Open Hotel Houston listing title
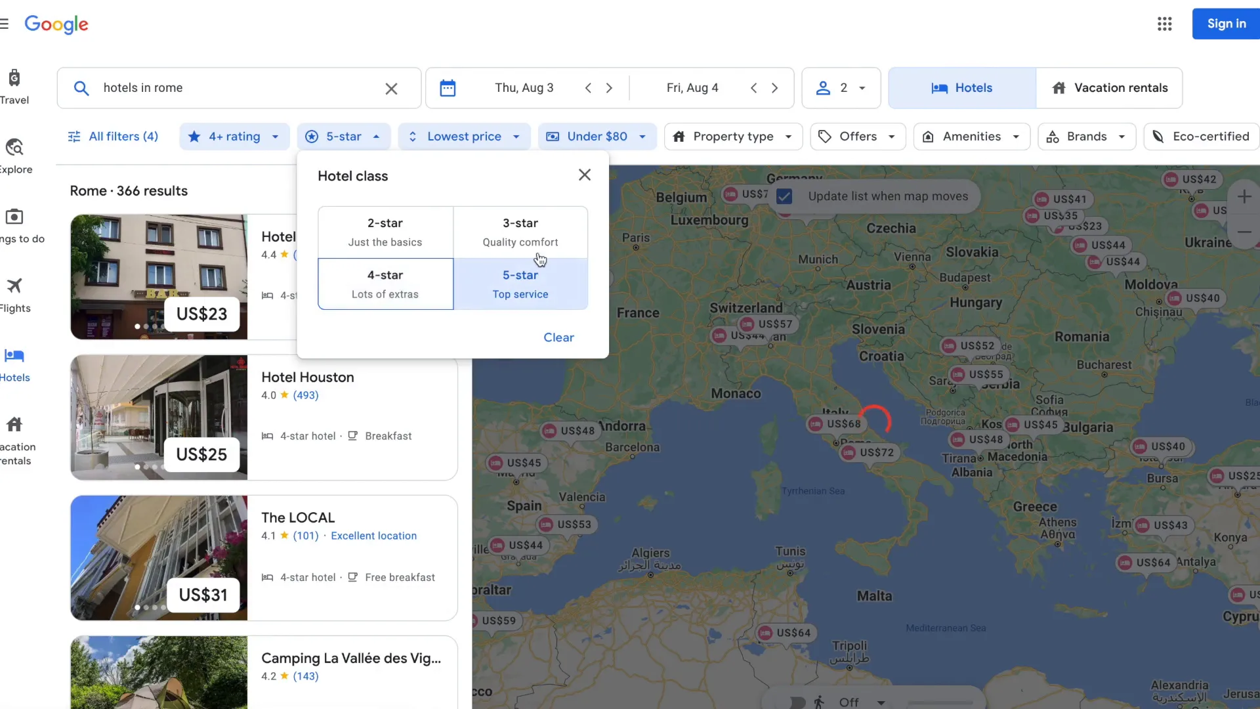This screenshot has height=709, width=1260. (x=307, y=377)
